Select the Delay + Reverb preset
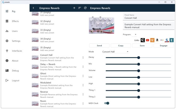This screenshot has height=109, width=176. point(58,67)
